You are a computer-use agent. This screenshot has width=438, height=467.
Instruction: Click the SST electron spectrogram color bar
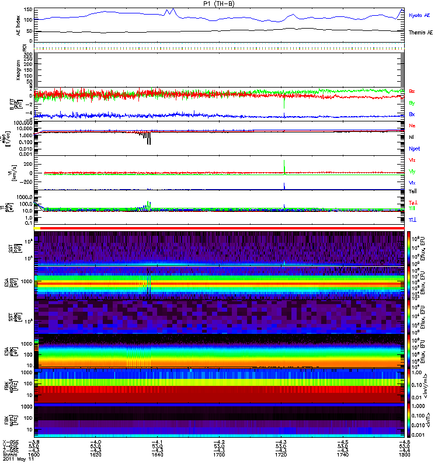409,316
